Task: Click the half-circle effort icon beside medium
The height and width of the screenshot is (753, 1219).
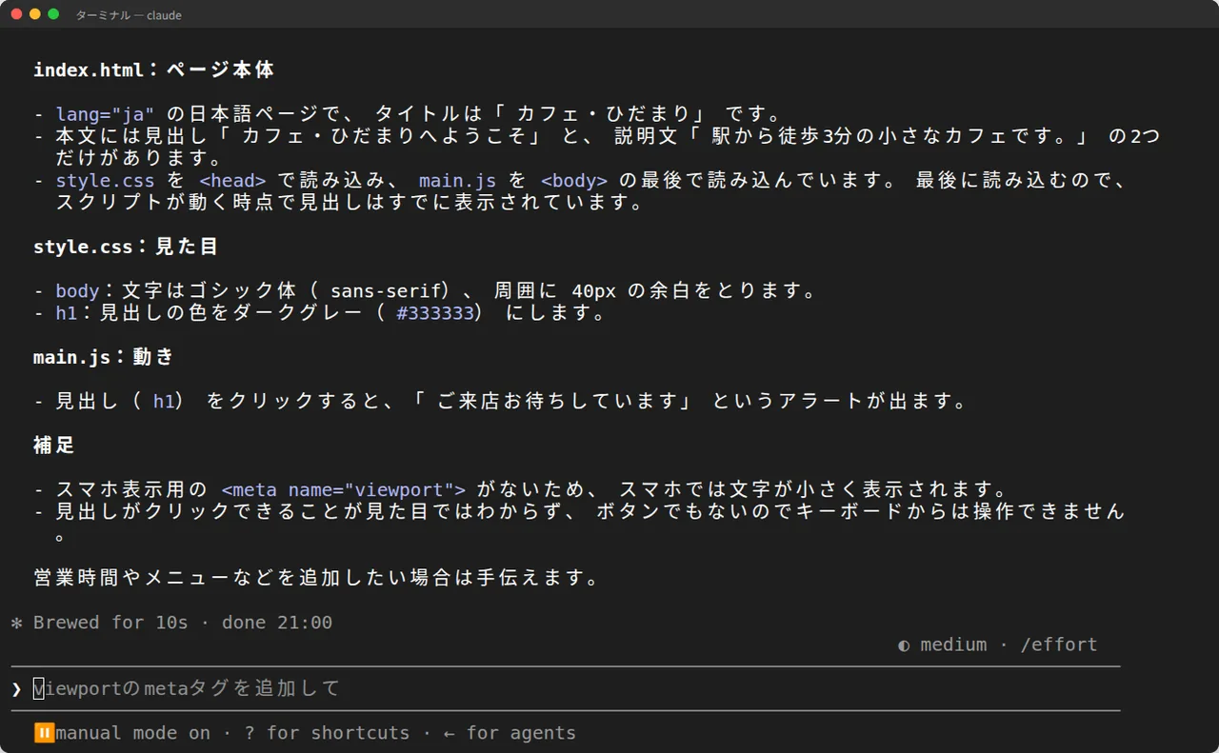Action: click(904, 645)
